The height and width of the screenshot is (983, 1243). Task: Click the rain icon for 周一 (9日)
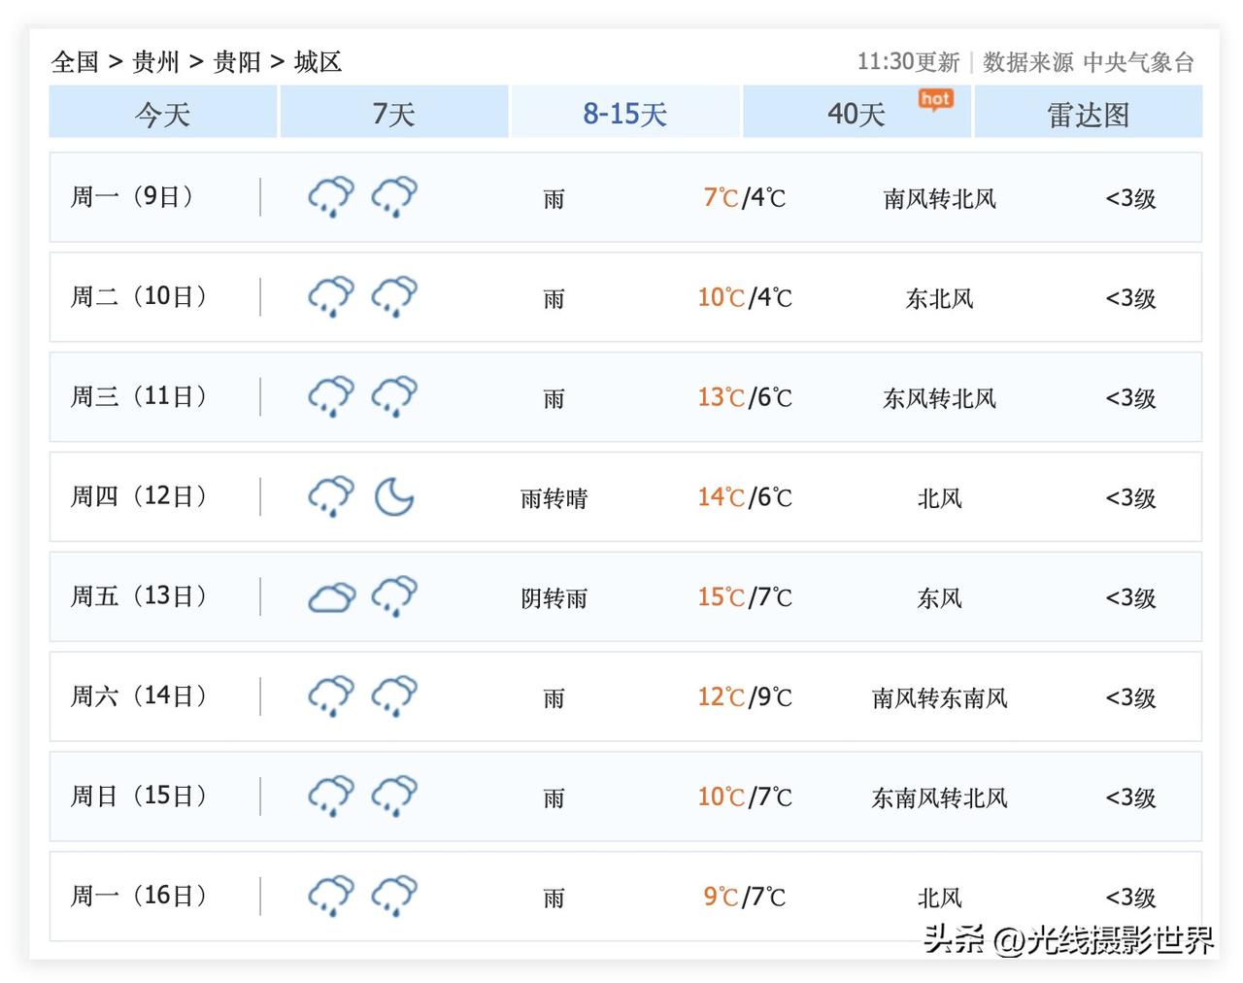(330, 196)
